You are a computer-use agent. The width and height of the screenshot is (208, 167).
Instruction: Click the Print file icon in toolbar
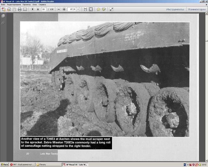(x=19, y=9)
